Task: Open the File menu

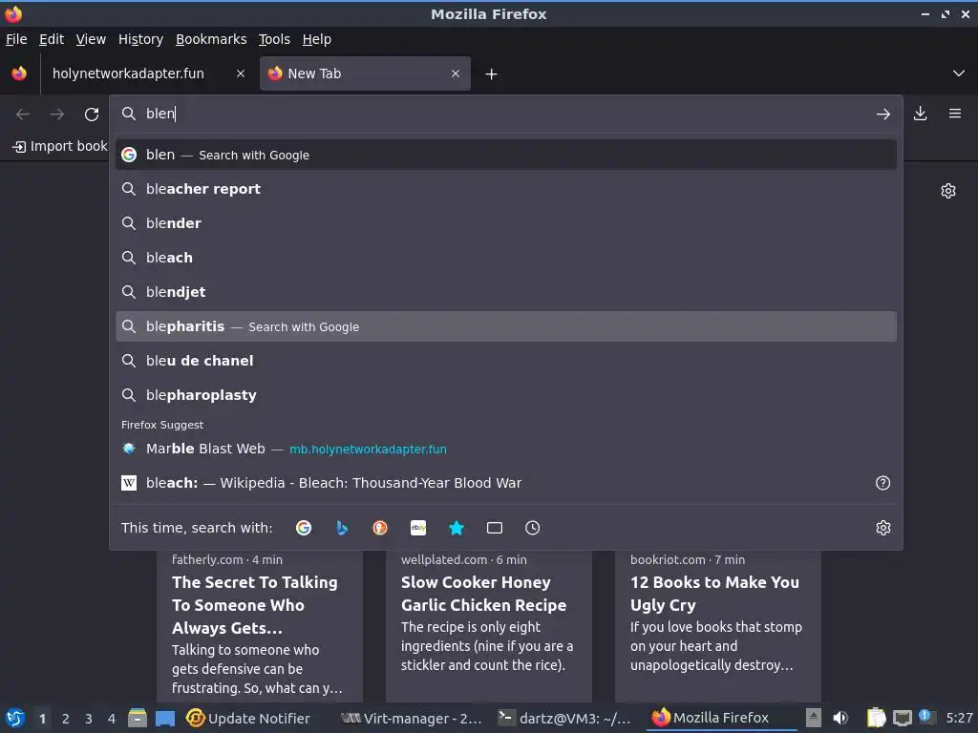Action: point(16,39)
